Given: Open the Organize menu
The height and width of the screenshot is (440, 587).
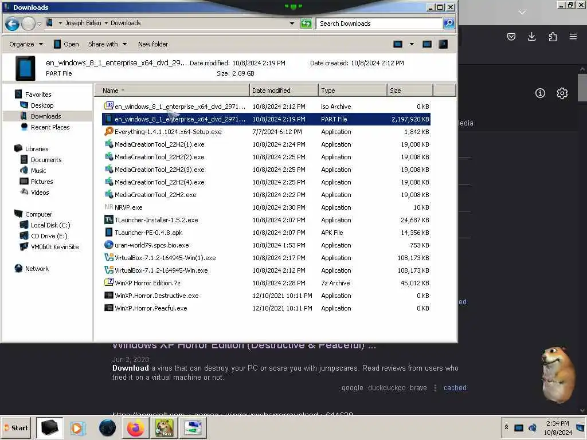Looking at the screenshot, I should click(26, 44).
